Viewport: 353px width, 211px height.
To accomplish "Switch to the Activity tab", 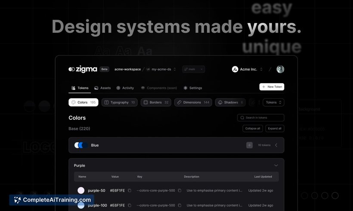I will point(125,88).
